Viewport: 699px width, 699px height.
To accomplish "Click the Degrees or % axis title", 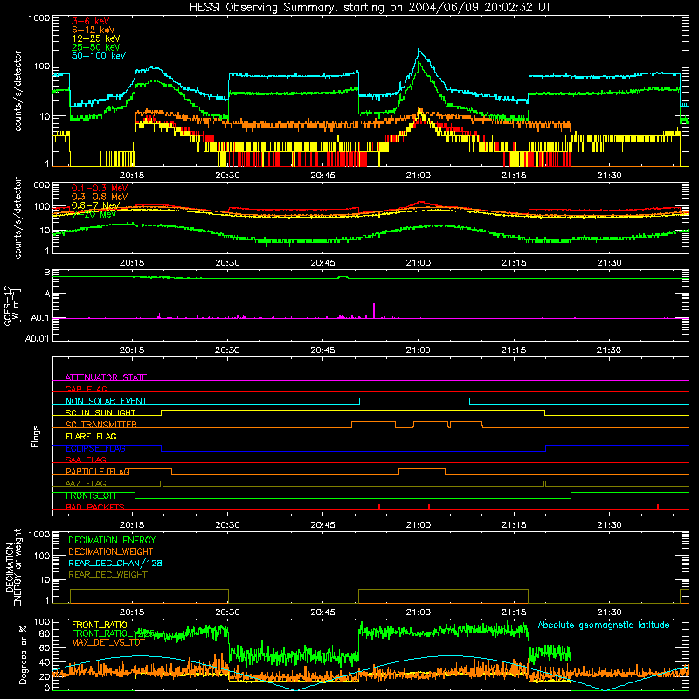I will pyautogui.click(x=23, y=654).
